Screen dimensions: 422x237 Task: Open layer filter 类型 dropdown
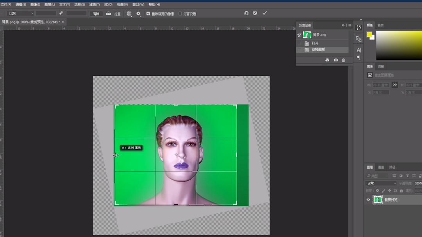pos(377,176)
